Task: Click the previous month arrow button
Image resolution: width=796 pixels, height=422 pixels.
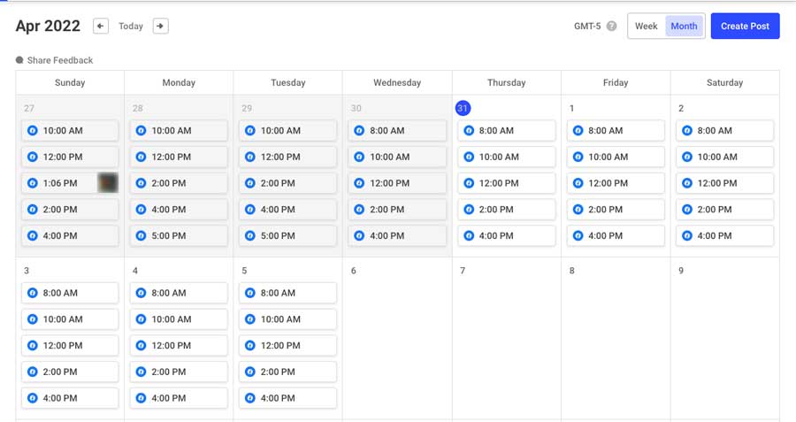Action: [x=101, y=27]
